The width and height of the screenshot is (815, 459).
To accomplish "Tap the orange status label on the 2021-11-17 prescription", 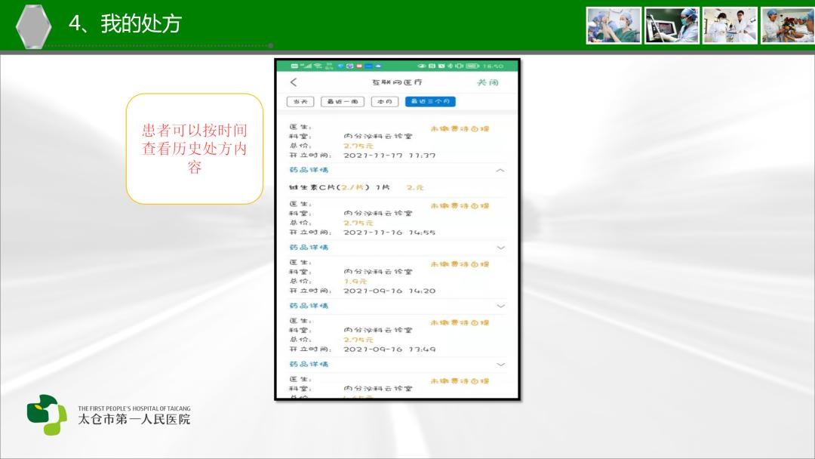I will (x=460, y=129).
